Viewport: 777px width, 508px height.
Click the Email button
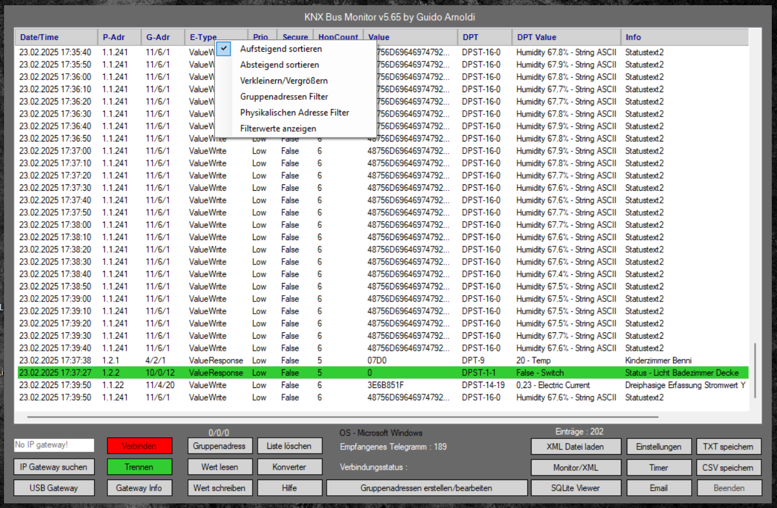(659, 488)
